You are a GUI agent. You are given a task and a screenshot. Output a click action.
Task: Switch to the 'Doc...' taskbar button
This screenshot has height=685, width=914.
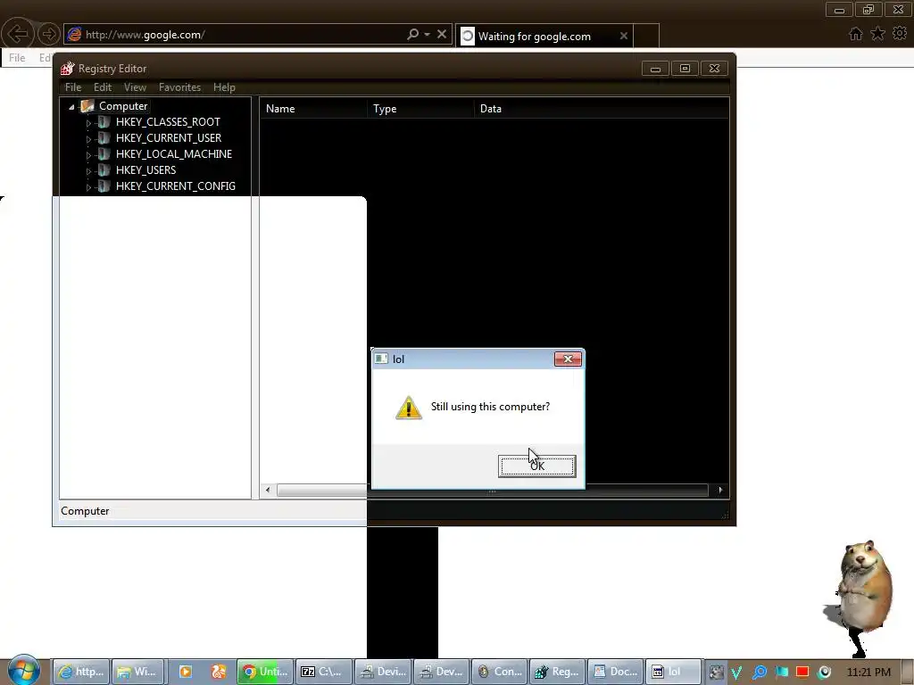[x=615, y=672]
